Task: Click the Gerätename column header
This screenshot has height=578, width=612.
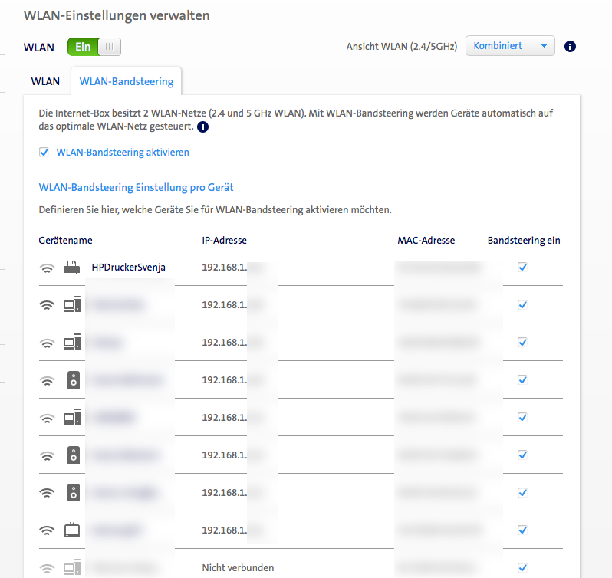Action: (x=66, y=240)
